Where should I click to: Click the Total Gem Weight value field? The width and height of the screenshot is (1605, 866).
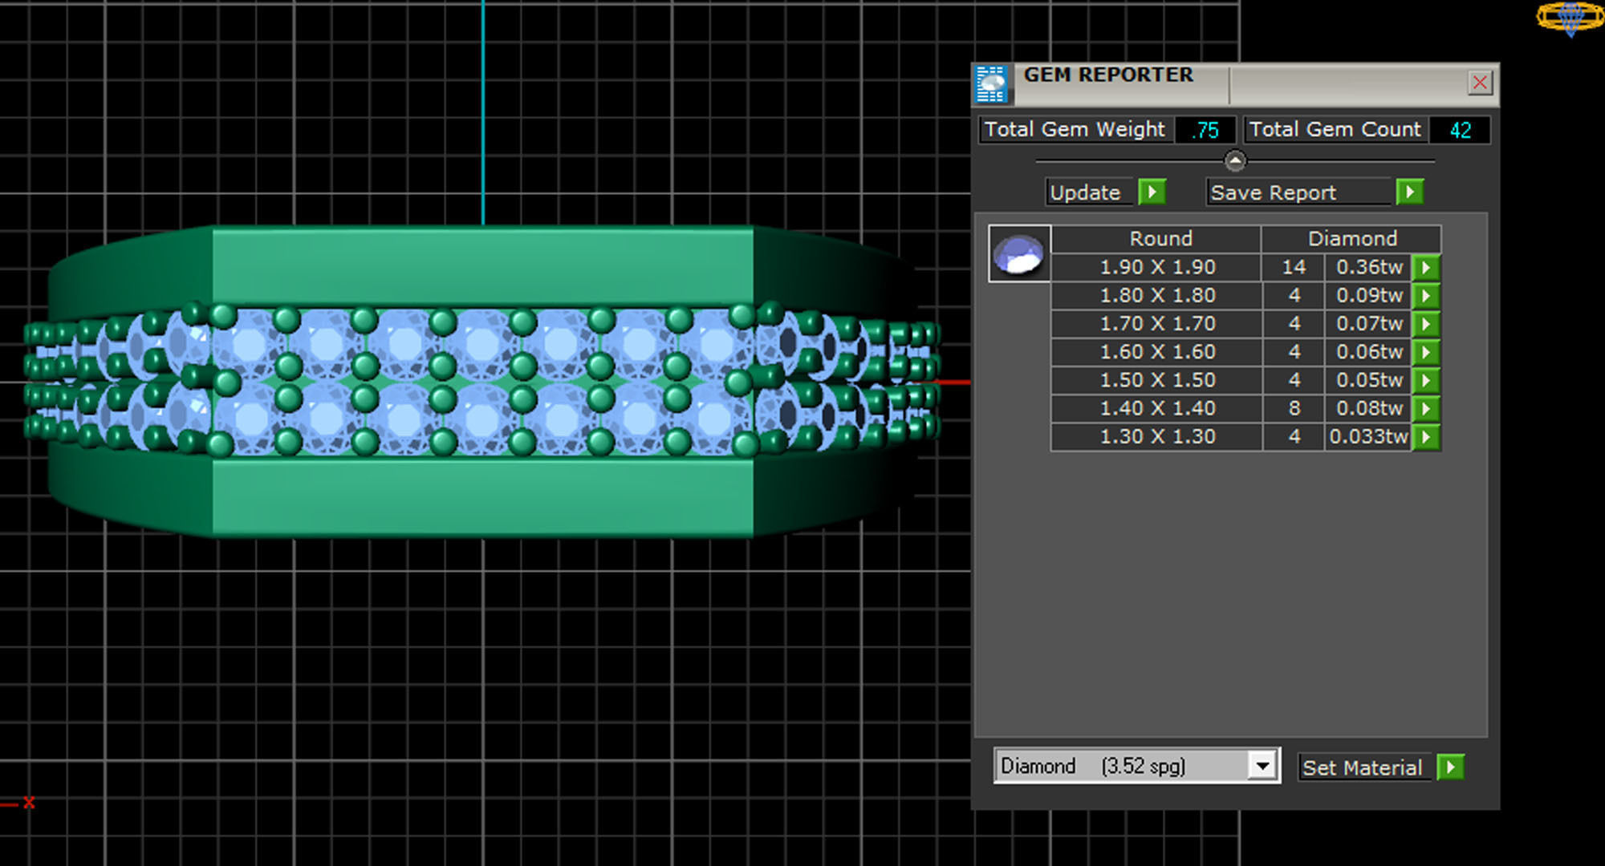point(1205,130)
